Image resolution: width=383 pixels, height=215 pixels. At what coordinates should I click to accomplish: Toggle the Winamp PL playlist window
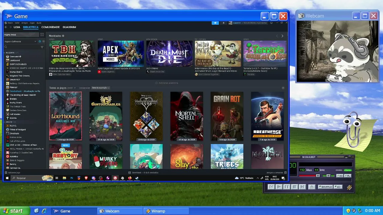tap(347, 176)
